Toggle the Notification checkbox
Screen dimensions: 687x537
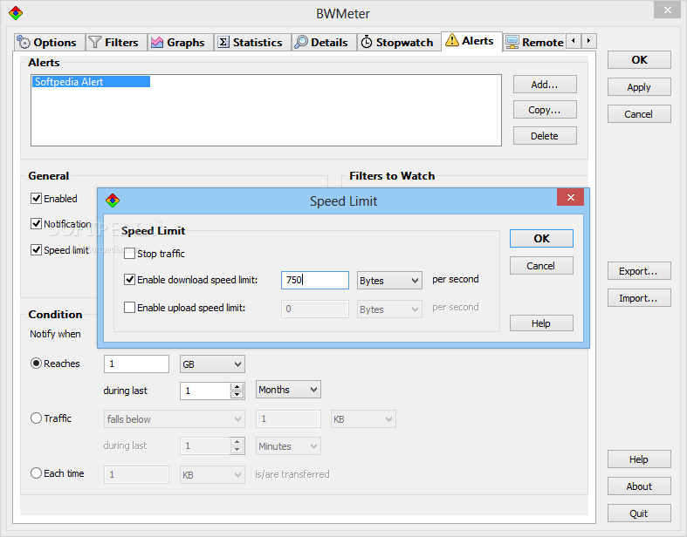(x=36, y=224)
